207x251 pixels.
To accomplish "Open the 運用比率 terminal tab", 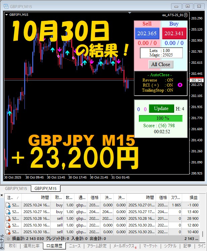I will (32, 246).
